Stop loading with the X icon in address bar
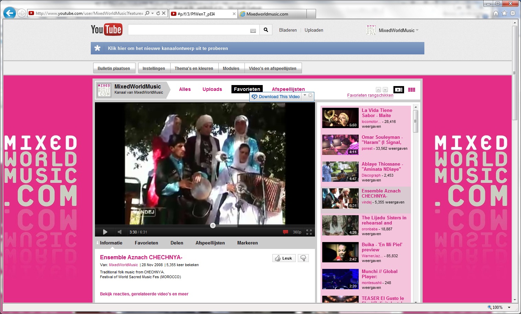 click(164, 13)
